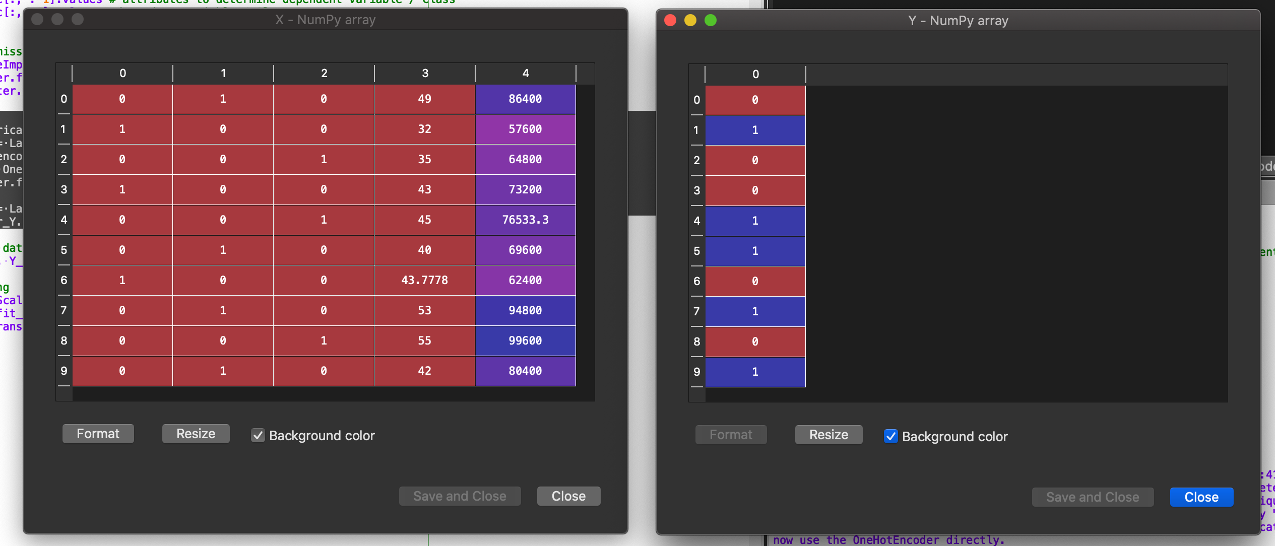
Task: Select row header 9 in the Y array
Action: pos(697,372)
